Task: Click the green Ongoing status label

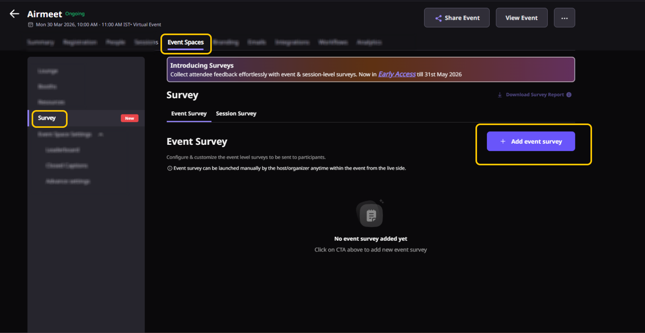Action: point(75,14)
